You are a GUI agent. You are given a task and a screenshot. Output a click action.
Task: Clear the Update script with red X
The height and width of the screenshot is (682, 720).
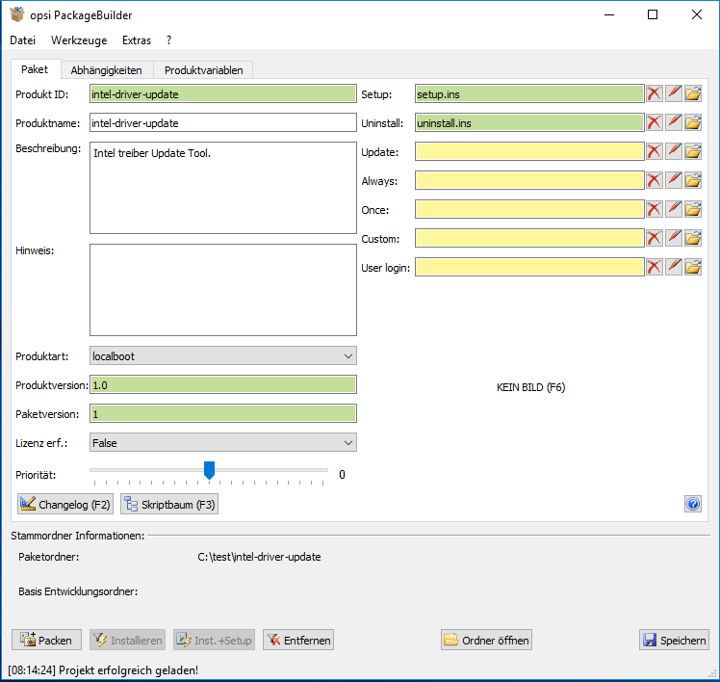(x=655, y=151)
